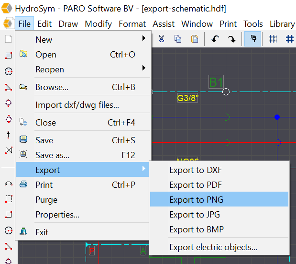Toggle the coarse grid display icon
Image resolution: width=296 pixels, height=264 pixels.
pos(273,39)
